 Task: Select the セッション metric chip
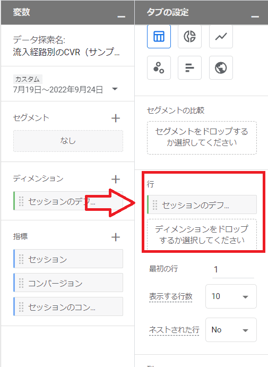[68, 259]
